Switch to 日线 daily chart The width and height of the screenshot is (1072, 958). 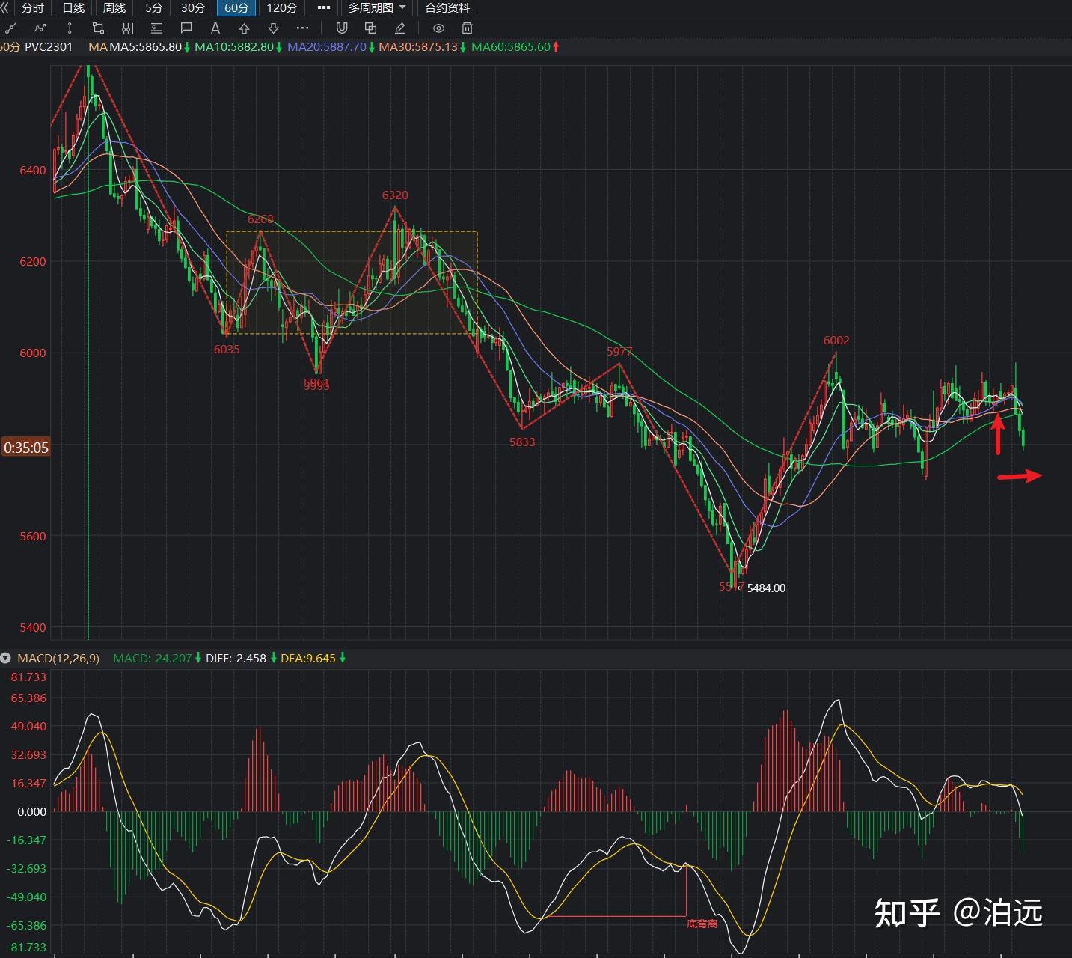click(x=73, y=8)
